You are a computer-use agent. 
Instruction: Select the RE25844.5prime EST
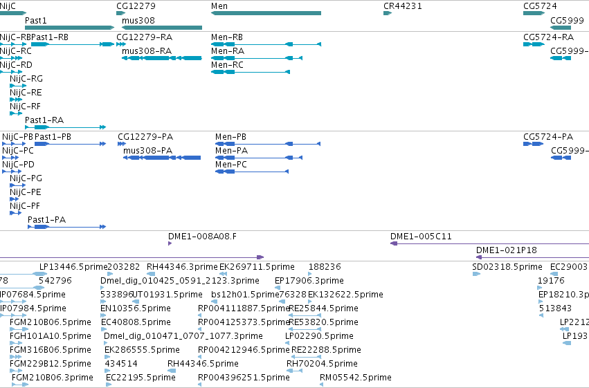click(x=305, y=315)
